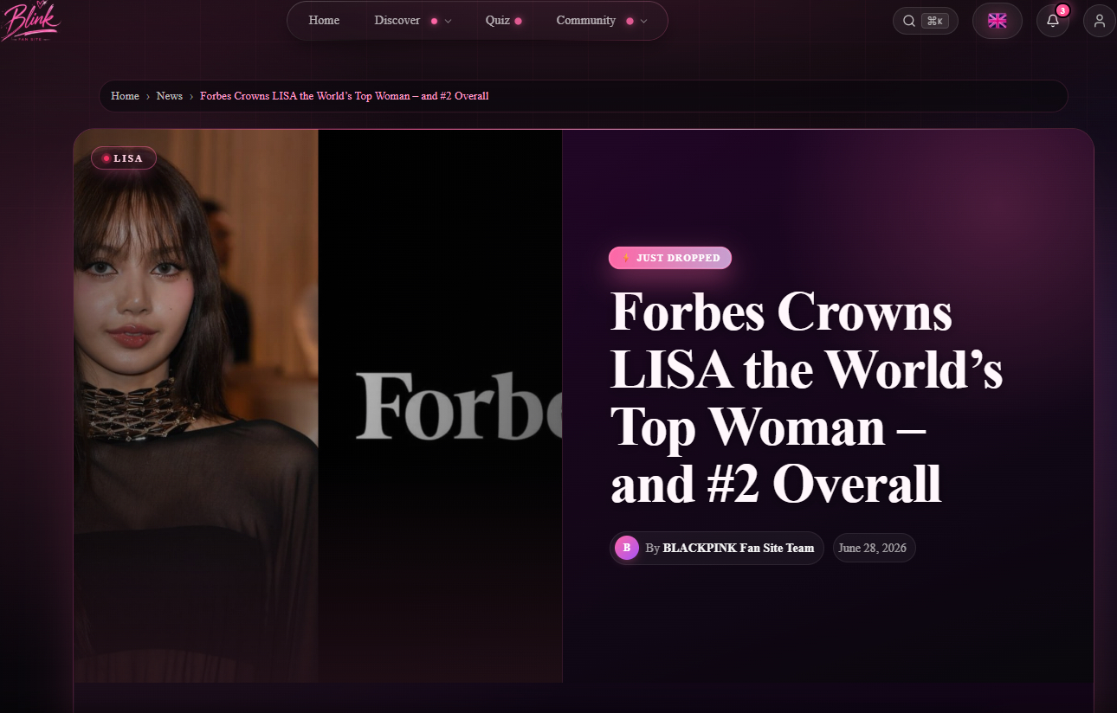Click Home in the breadcrumb
Viewport: 1117px width, 713px height.
125,96
